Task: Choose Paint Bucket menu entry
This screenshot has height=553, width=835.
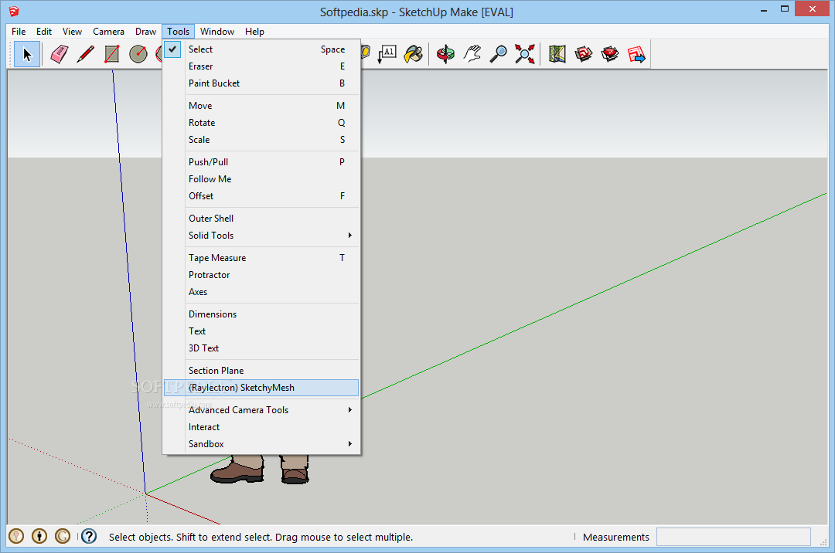Action: (x=261, y=83)
